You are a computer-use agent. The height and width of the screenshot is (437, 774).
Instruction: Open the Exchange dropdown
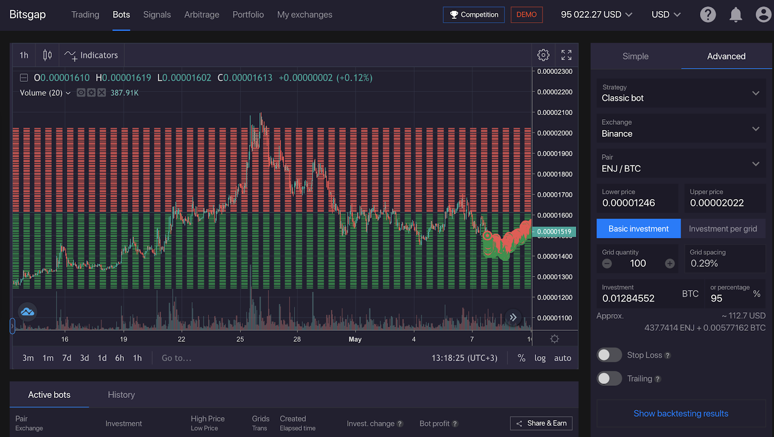pyautogui.click(x=681, y=129)
